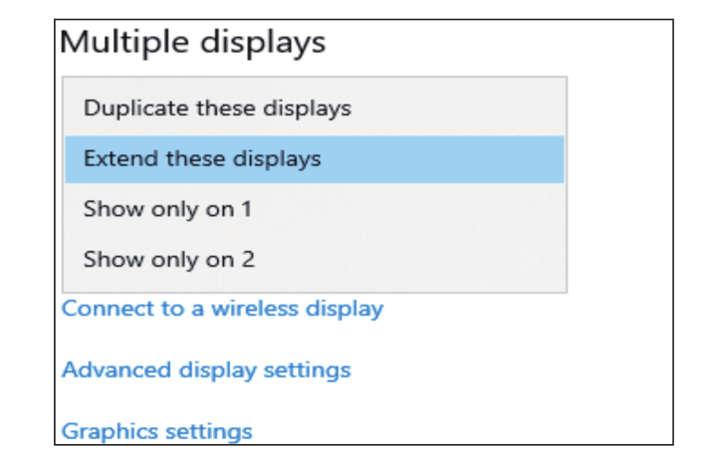This screenshot has height=456, width=710.
Task: Open the Advanced display settings link
Action: click(x=206, y=370)
